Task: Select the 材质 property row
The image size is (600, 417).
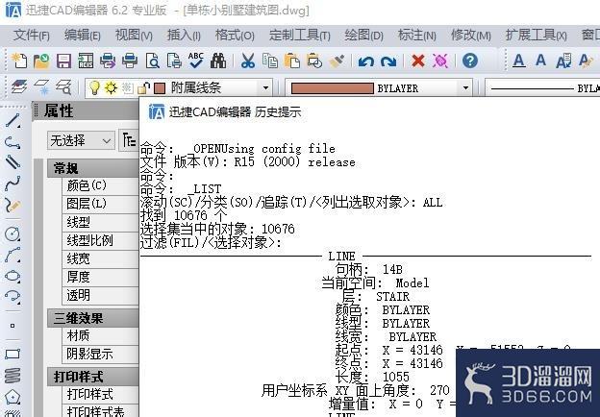Action: [x=100, y=335]
